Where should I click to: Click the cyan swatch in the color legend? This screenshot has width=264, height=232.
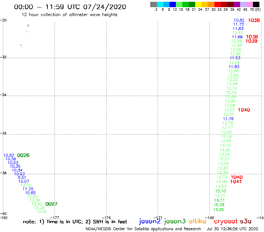[x=160, y=4]
